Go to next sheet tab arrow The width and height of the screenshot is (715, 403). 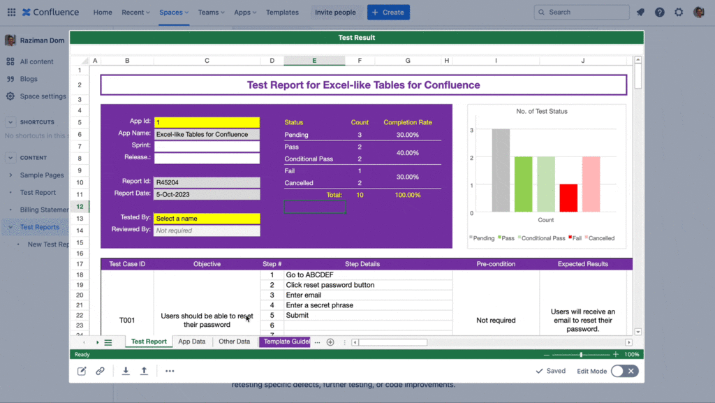[97, 342]
